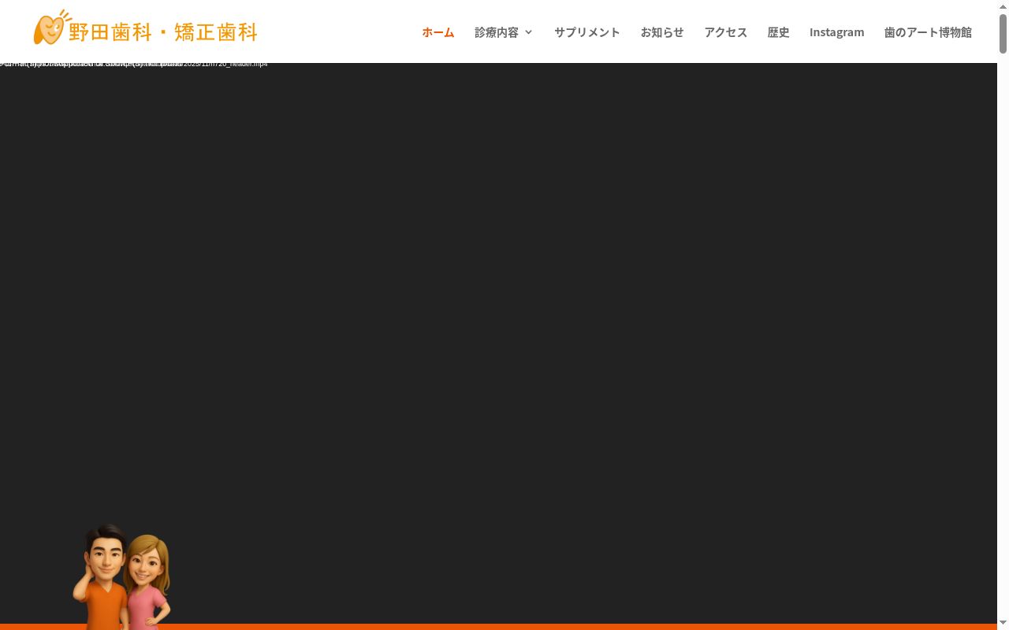Open the ホーム menu item
Viewport: 1009px width, 630px height.
tap(438, 32)
